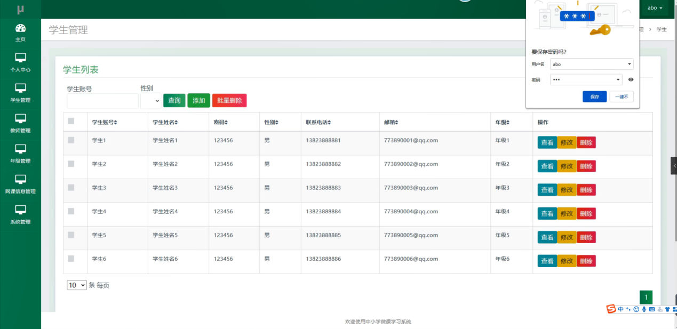Check the box for 学生5 row
677x329 pixels.
[71, 235]
